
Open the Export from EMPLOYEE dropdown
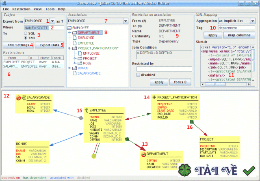pyautogui.click(x=52, y=21)
